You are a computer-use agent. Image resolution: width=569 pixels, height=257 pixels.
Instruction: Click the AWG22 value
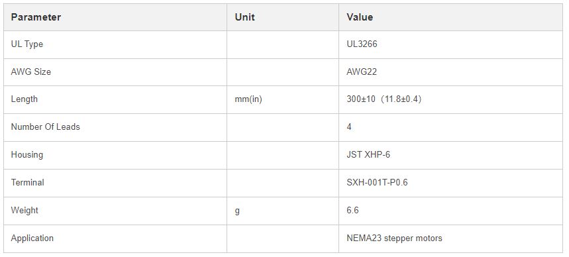(x=362, y=72)
